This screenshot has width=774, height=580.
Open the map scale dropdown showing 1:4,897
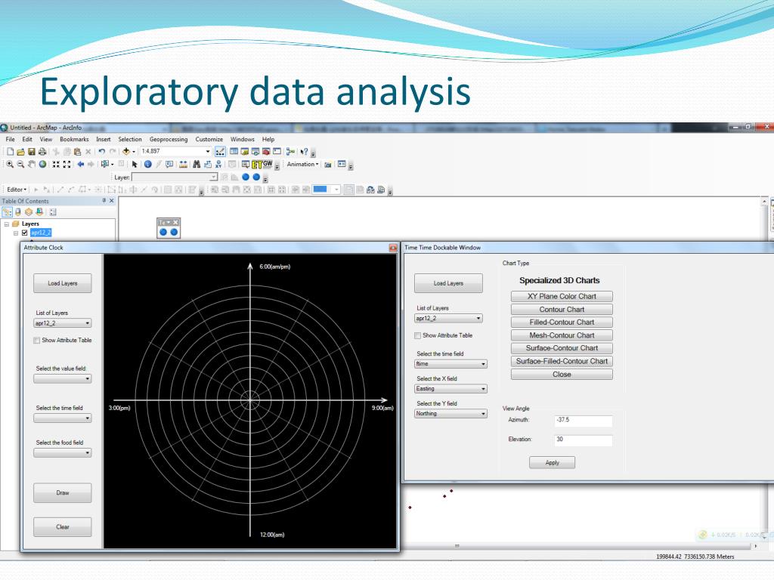[208, 151]
